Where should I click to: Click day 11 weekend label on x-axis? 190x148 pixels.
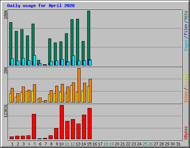point(67,144)
